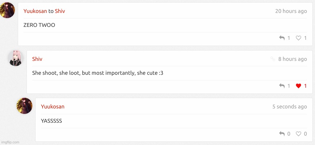Click the 'ZERO TWOO' comment text
This screenshot has width=315, height=145.
coord(39,25)
